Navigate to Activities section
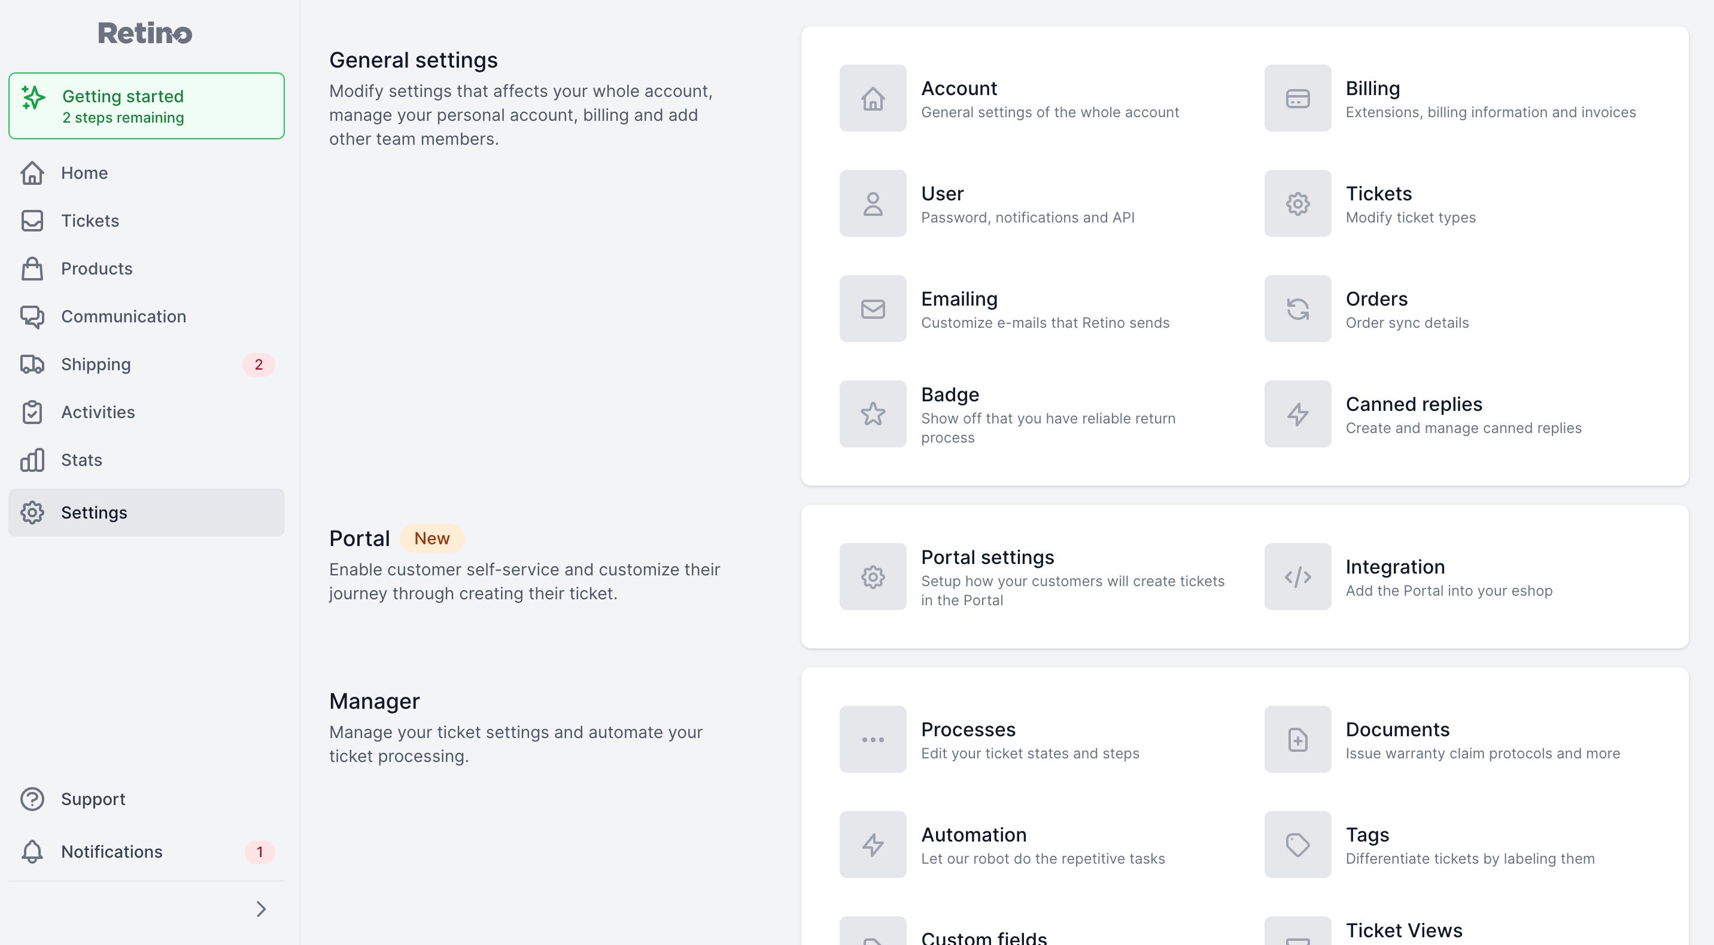This screenshot has width=1714, height=945. click(98, 411)
